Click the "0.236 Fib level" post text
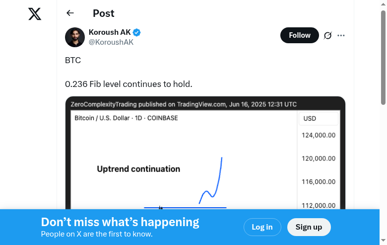Image resolution: width=387 pixels, height=245 pixels. tap(129, 84)
